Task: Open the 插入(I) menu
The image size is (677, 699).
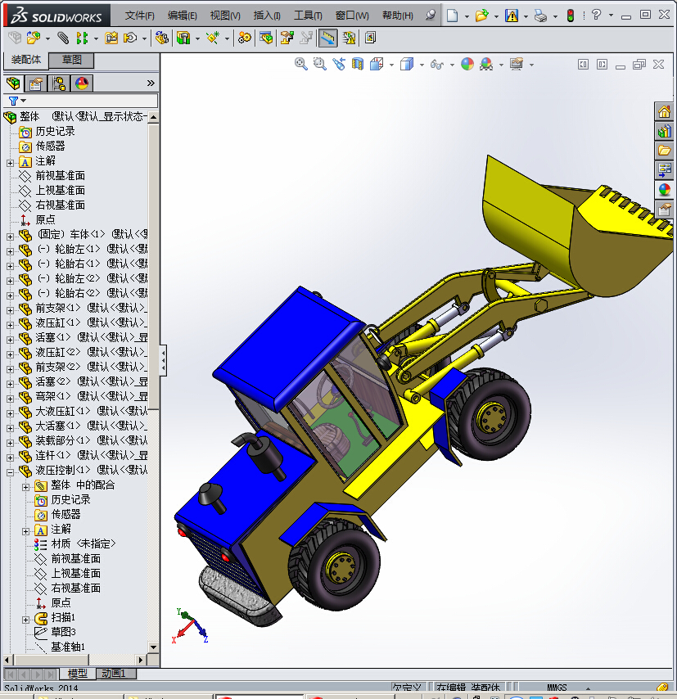Action: click(267, 16)
